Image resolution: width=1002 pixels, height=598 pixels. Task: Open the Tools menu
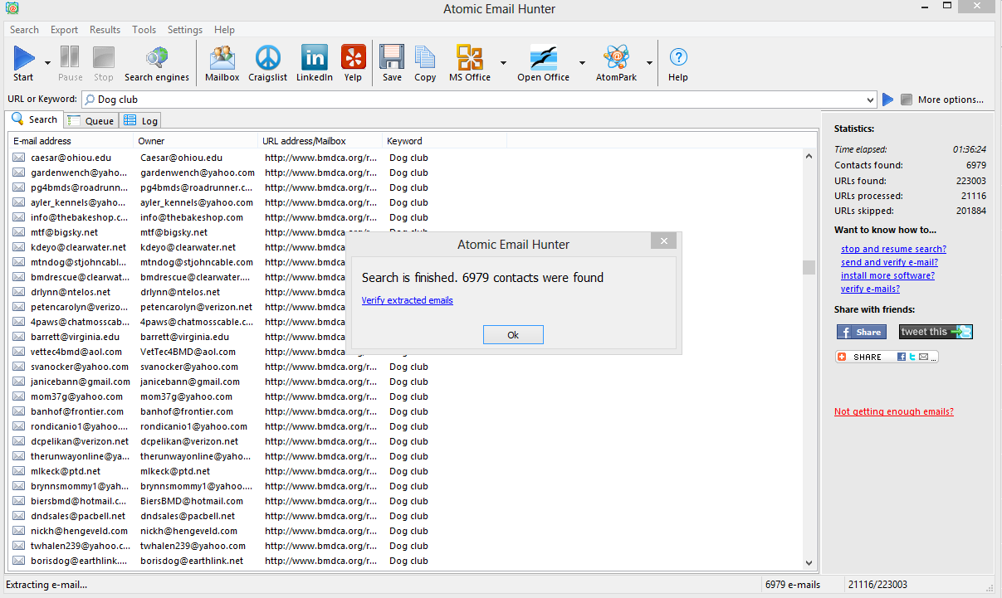click(144, 30)
